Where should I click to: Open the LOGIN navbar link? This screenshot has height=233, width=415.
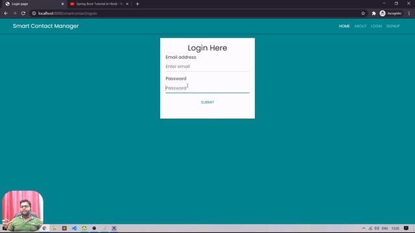(x=376, y=26)
